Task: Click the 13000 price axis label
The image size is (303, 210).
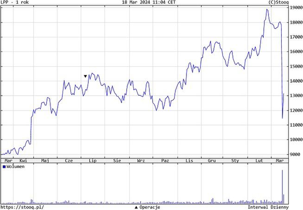Action: [296, 95]
